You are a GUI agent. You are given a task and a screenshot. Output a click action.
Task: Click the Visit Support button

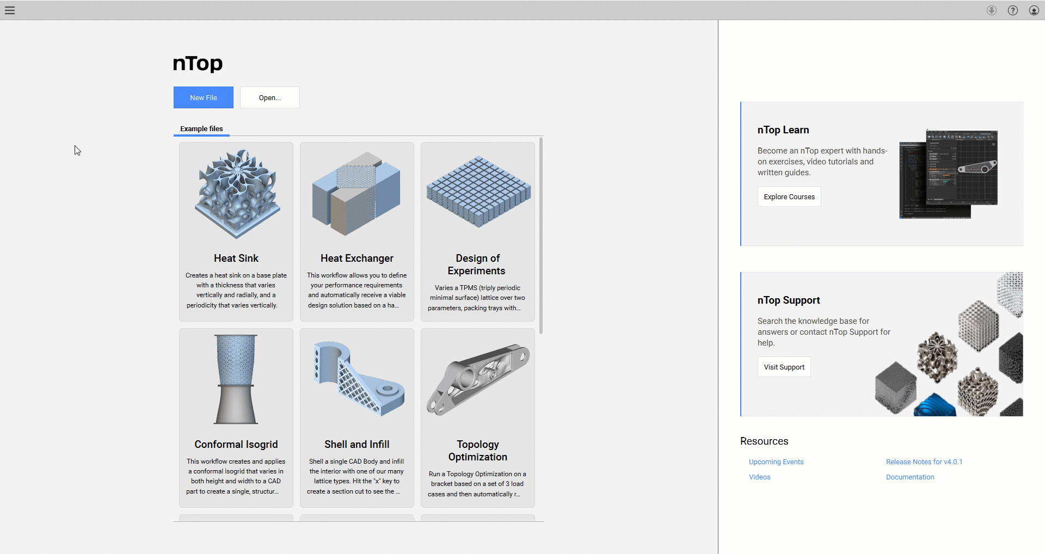(x=784, y=367)
